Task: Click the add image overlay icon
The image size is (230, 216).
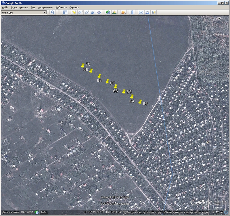Action: [93, 12]
